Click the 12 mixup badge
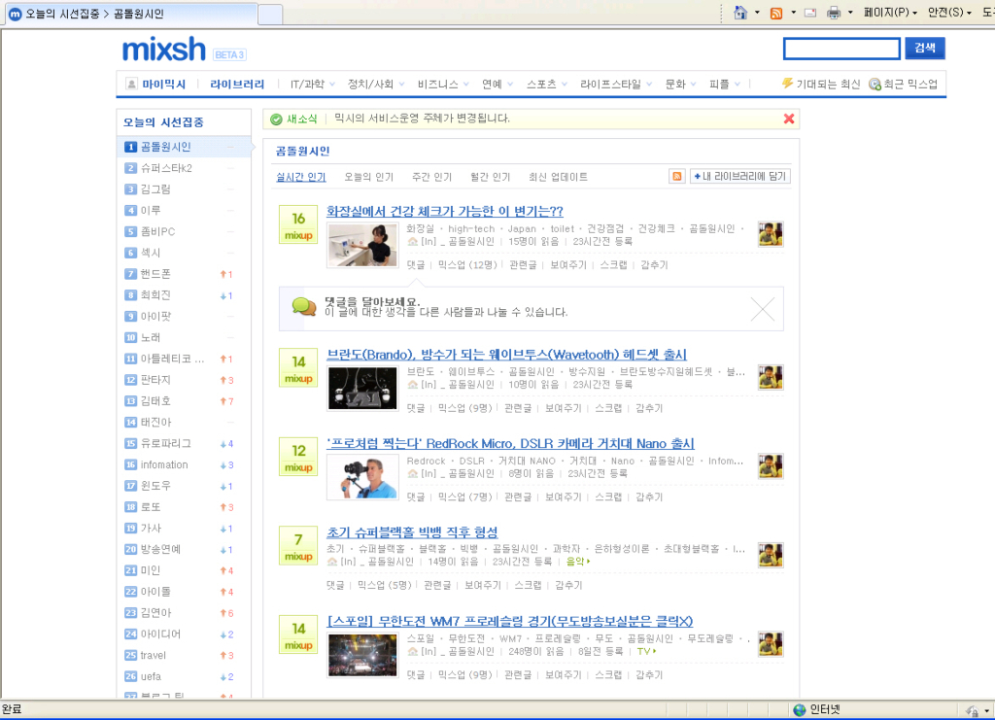The height and width of the screenshot is (720, 995). click(x=298, y=457)
